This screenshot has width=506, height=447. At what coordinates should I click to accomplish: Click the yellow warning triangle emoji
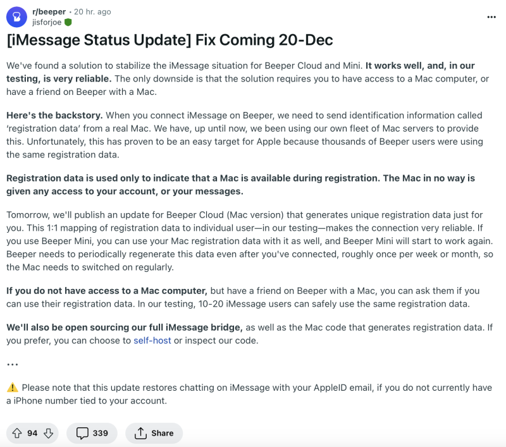[x=13, y=388]
